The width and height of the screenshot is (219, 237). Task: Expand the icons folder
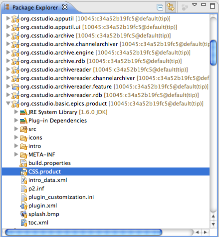click(x=16, y=137)
